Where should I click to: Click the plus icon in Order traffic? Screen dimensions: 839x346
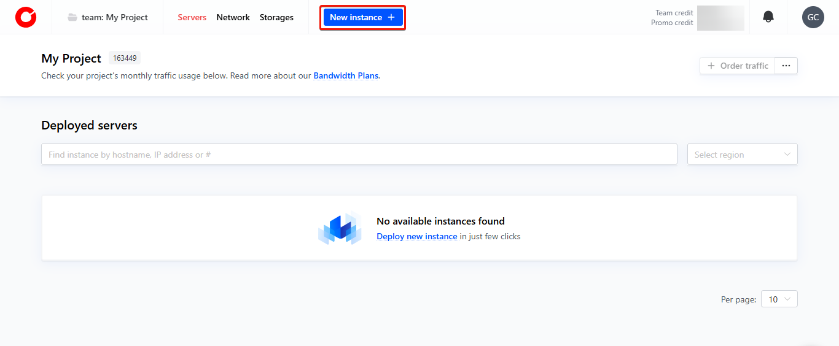711,66
